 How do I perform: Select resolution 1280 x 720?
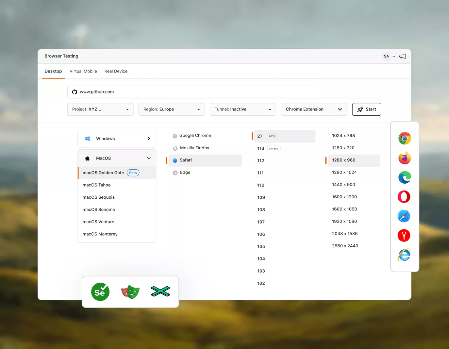(343, 148)
